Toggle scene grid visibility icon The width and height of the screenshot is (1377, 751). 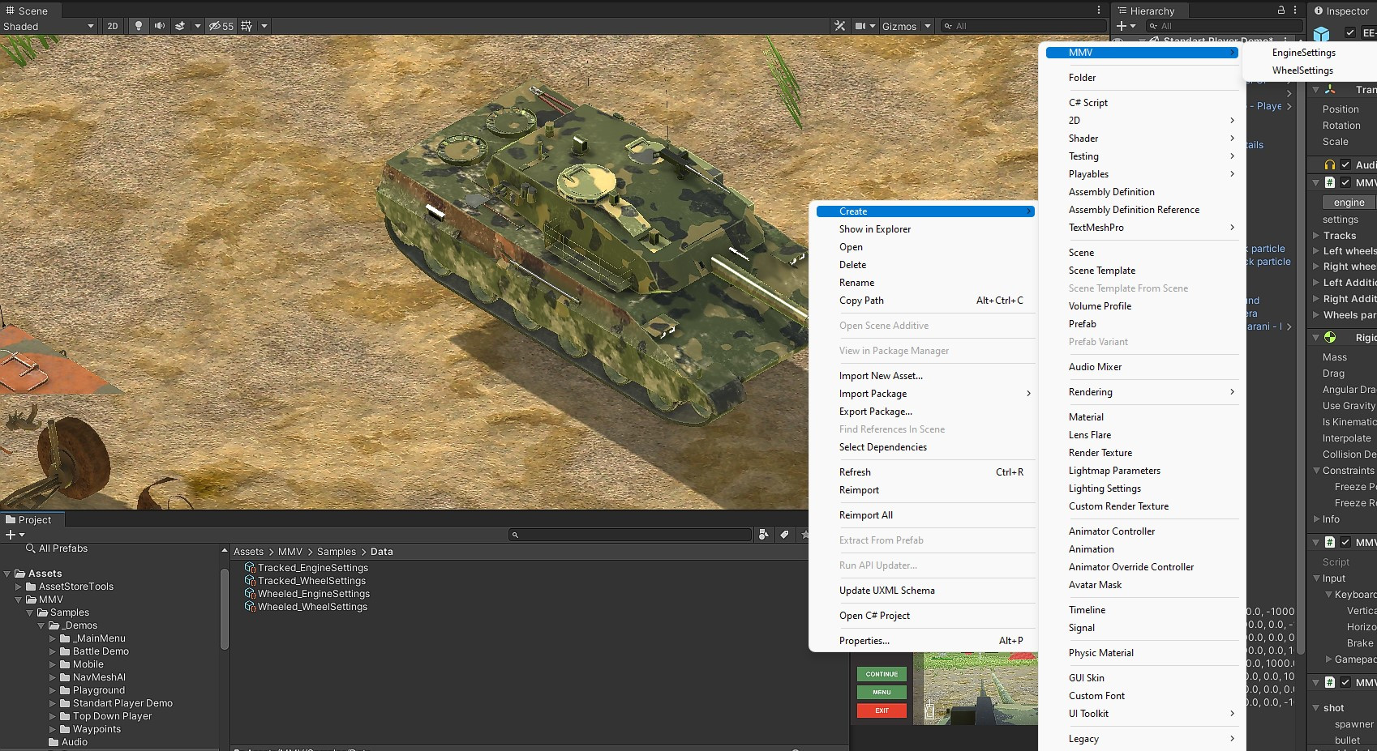click(x=247, y=26)
